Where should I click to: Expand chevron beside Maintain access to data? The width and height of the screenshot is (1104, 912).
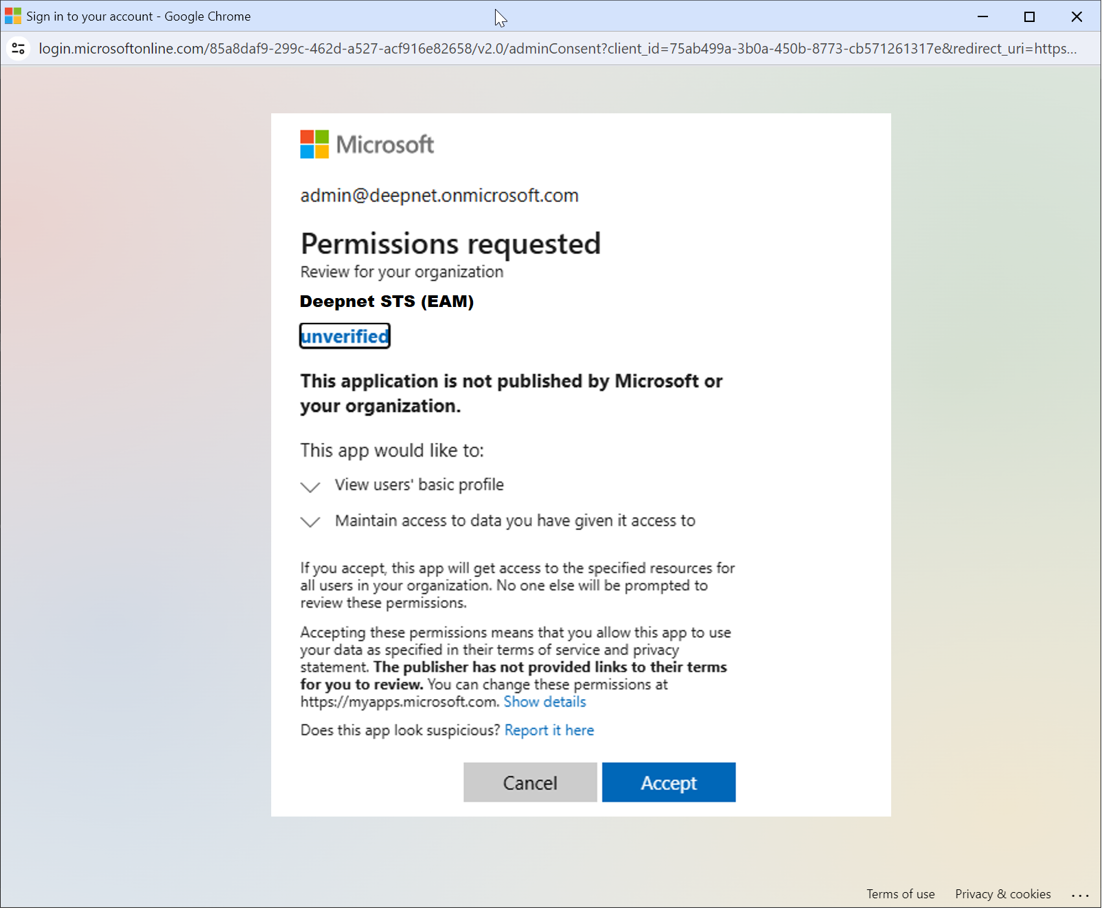click(x=311, y=523)
